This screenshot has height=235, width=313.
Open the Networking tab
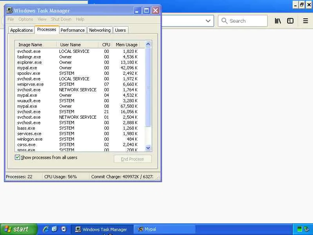click(x=100, y=30)
